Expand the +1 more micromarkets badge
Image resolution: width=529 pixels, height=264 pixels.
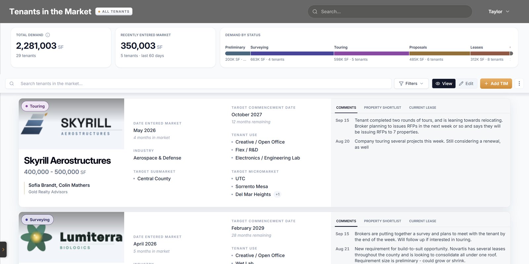click(x=278, y=194)
